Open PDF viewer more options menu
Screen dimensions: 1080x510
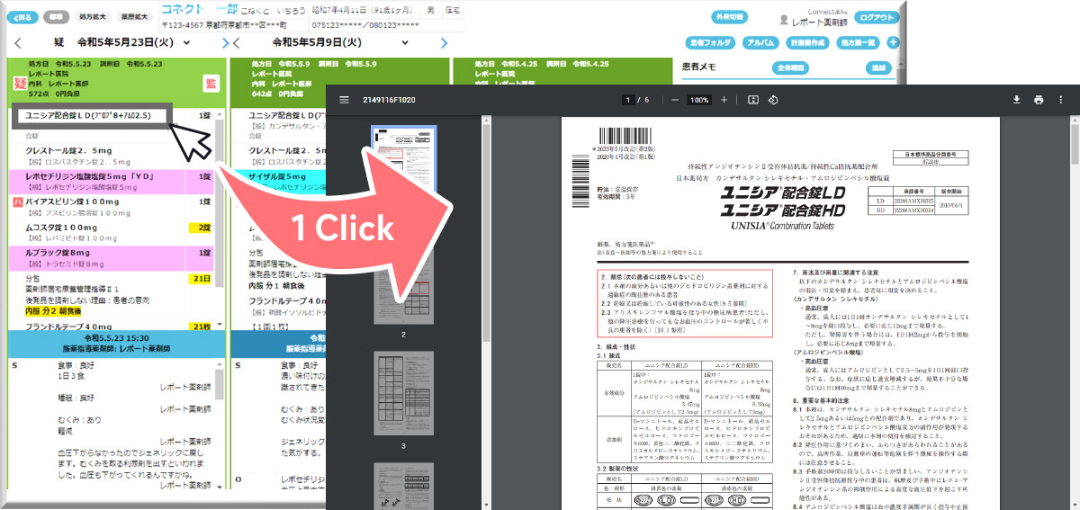pyautogui.click(x=1063, y=100)
